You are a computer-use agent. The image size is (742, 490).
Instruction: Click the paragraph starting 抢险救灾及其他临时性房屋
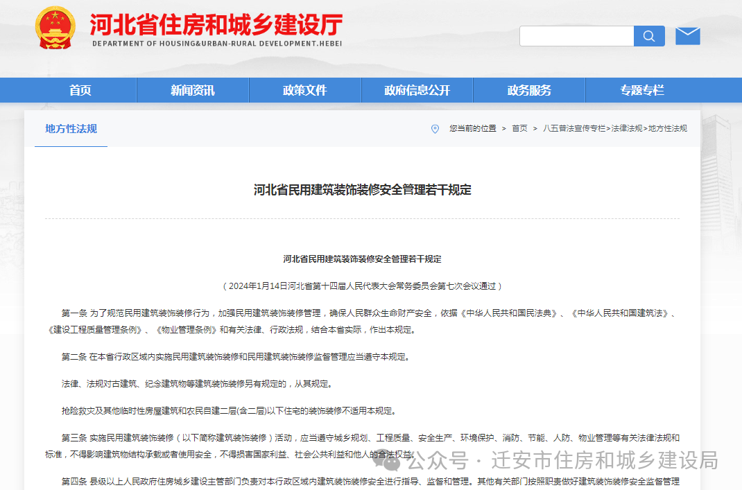(x=229, y=411)
